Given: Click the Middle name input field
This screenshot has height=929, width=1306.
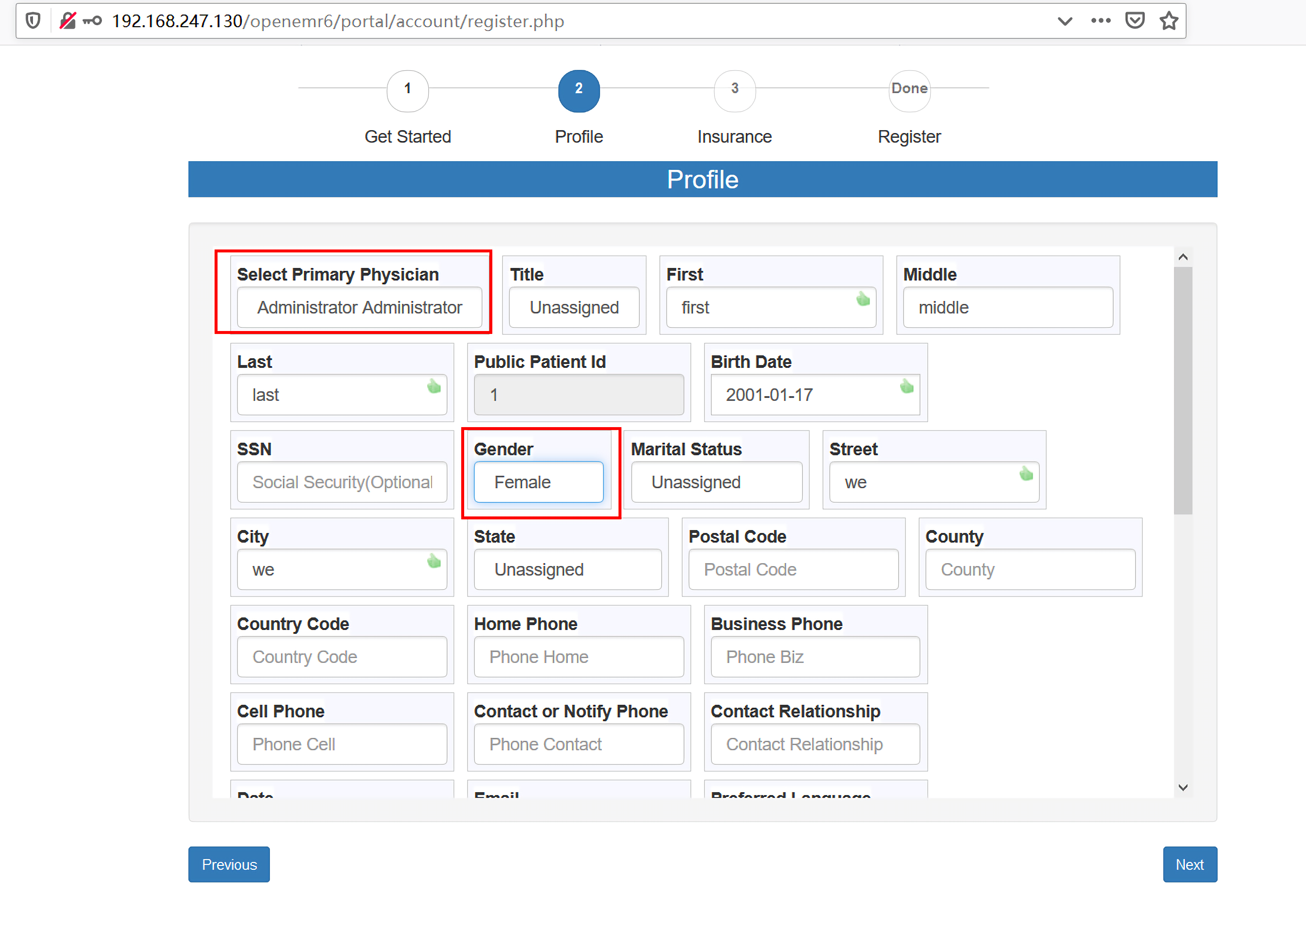Looking at the screenshot, I should 1007,307.
